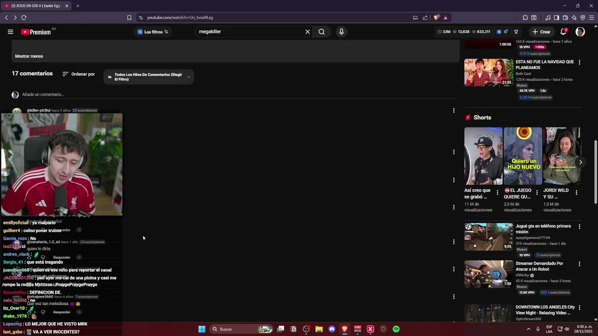Expand Todos Los Hilos De Comentarios filter
The height and width of the screenshot is (336, 598).
[x=149, y=77]
